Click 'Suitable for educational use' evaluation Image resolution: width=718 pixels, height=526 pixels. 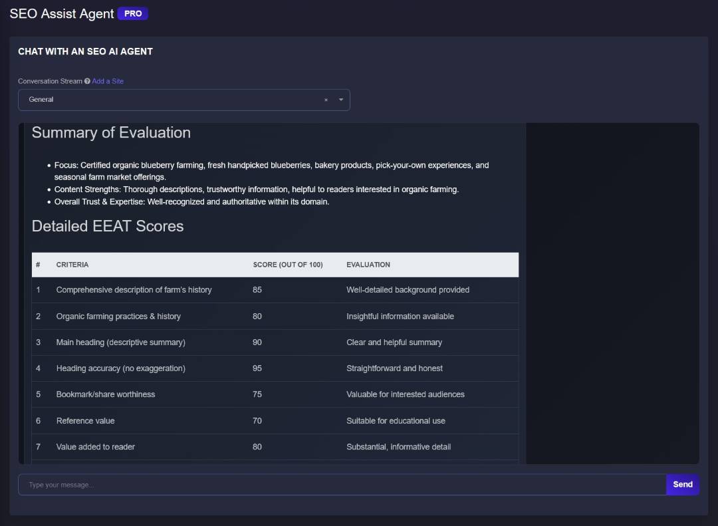point(396,421)
